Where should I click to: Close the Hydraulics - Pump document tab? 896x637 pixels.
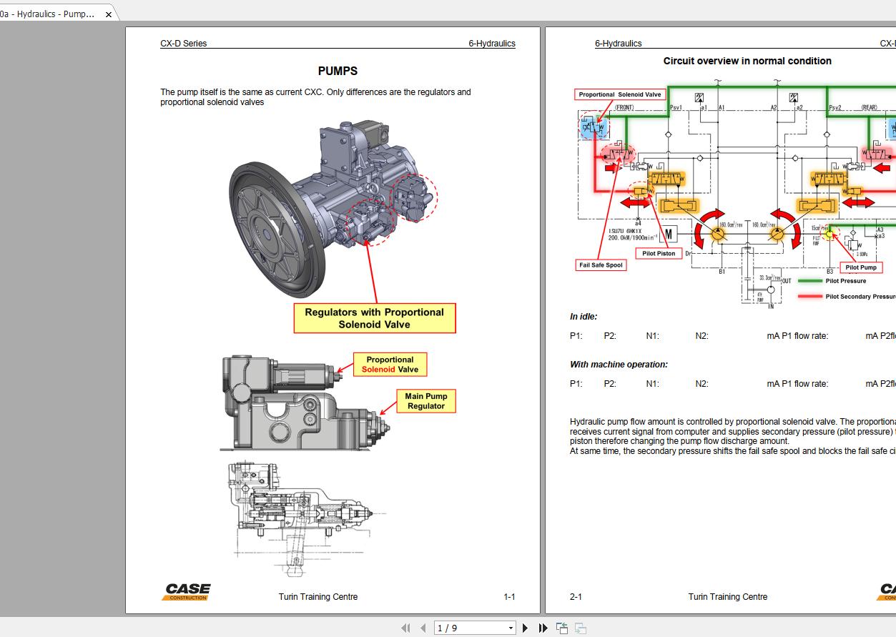point(109,14)
